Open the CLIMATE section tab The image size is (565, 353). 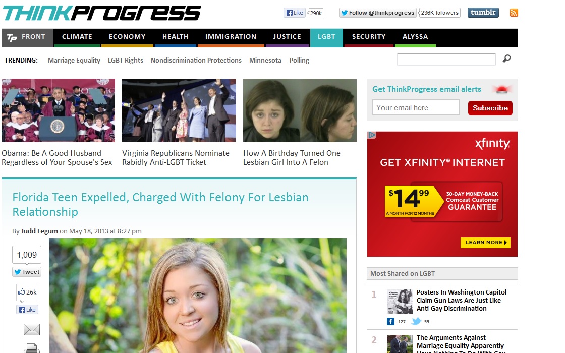(77, 37)
